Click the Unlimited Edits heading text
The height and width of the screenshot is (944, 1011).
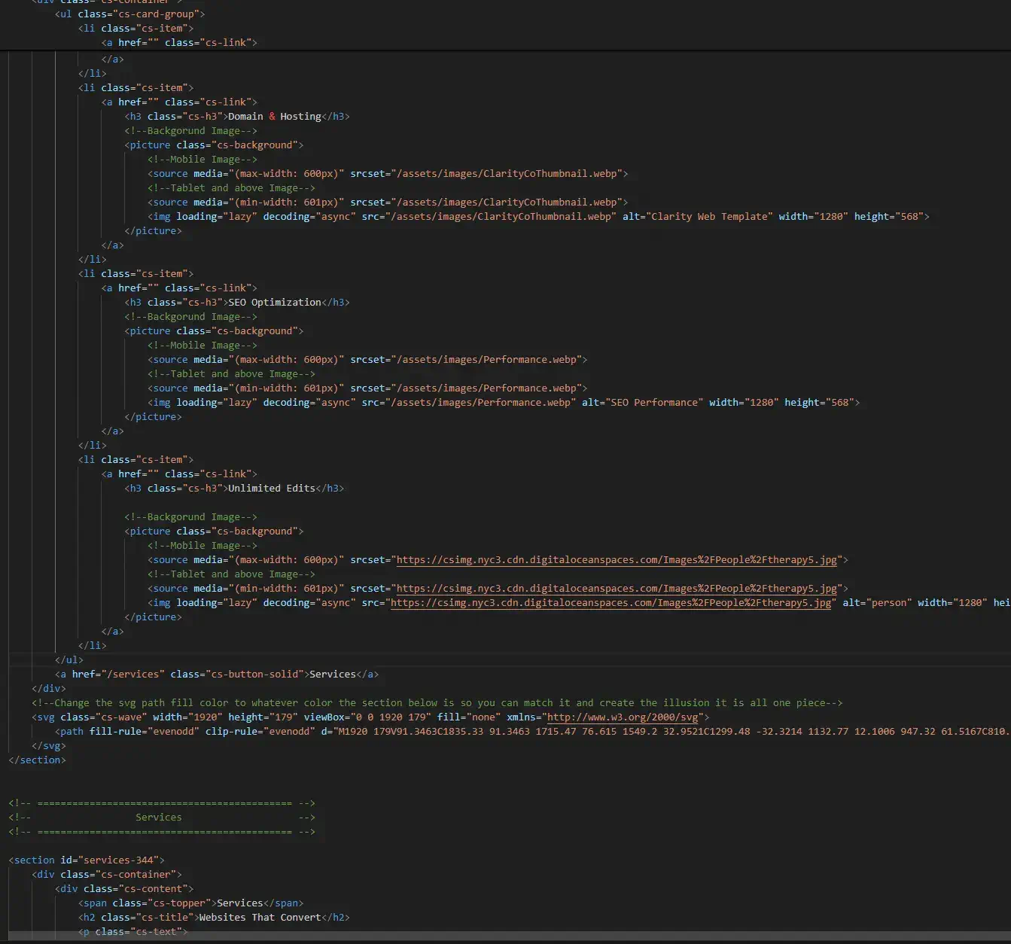pos(271,489)
